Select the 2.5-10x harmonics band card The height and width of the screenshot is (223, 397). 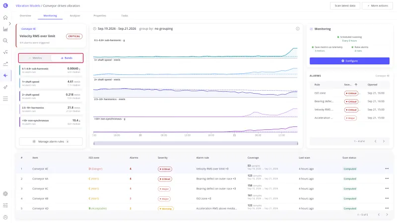[51, 109]
